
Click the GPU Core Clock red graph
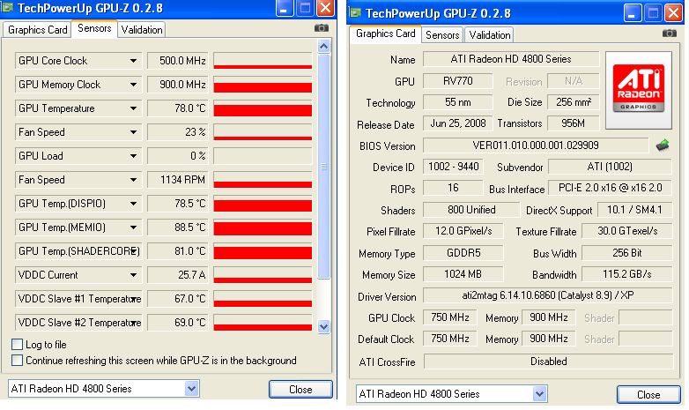[263, 61]
